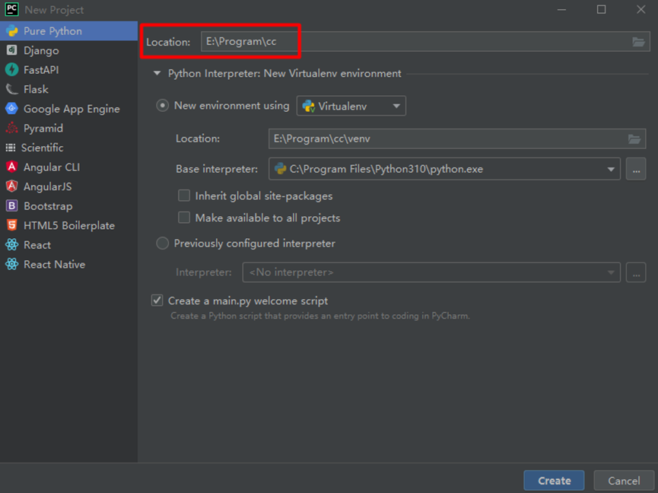
Task: Click the Angular CLI shield icon
Action: [x=11, y=167]
